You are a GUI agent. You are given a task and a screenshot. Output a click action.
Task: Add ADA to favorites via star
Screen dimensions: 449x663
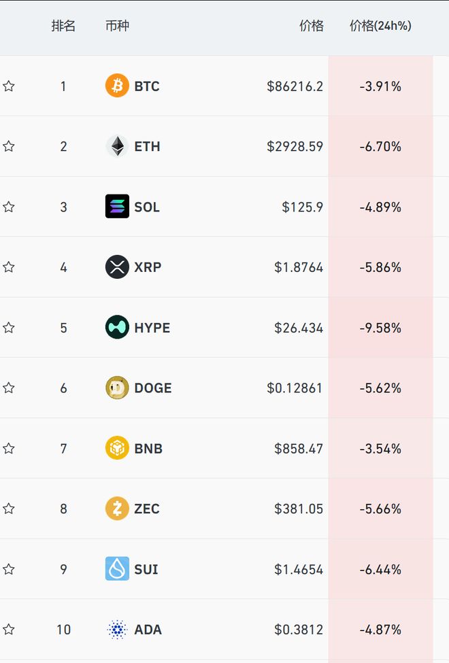coord(9,630)
